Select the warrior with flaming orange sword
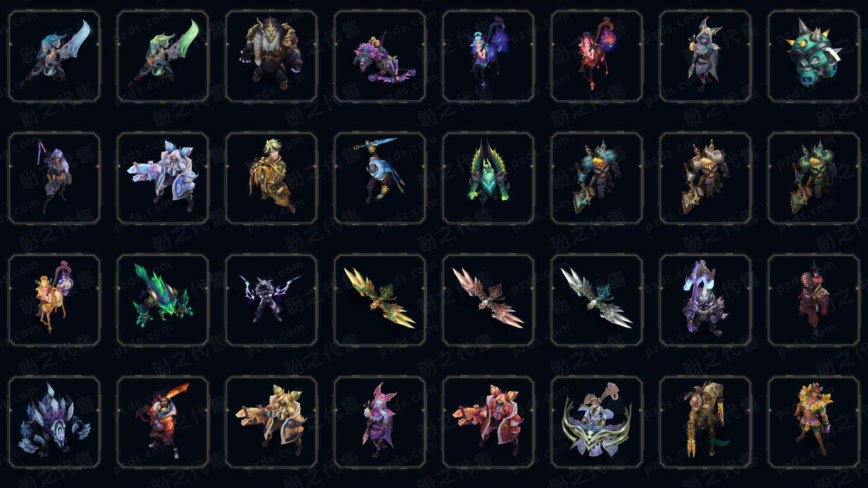The image size is (868, 488). point(163,422)
